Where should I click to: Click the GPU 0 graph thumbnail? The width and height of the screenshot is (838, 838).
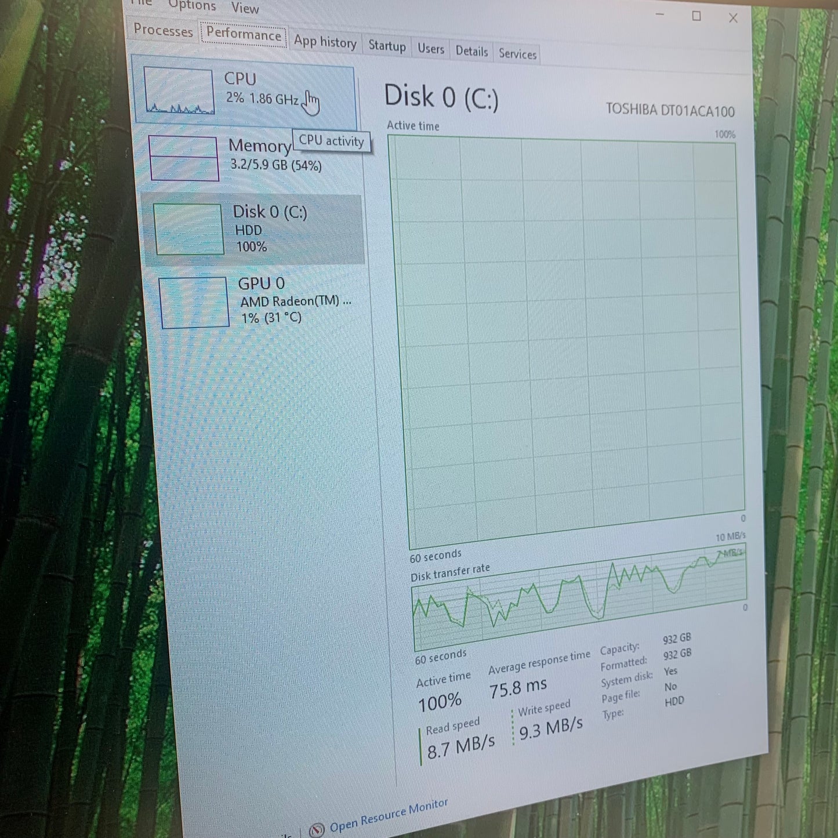[x=195, y=302]
